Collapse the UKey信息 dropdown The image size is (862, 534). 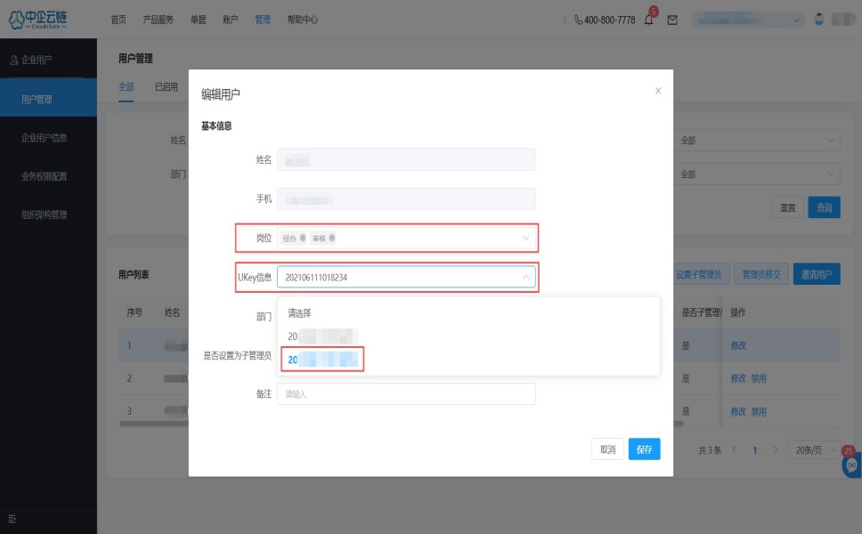(x=525, y=278)
